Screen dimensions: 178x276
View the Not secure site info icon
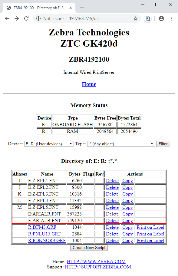point(38,18)
